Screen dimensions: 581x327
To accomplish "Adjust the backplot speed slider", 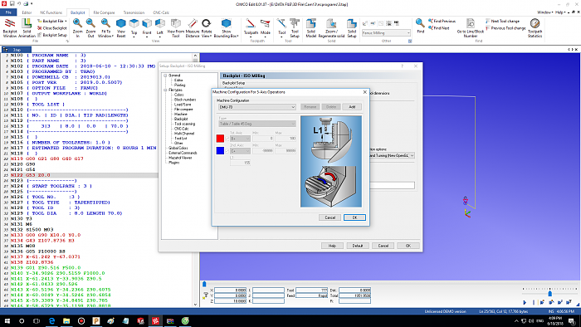I will (x=549, y=293).
